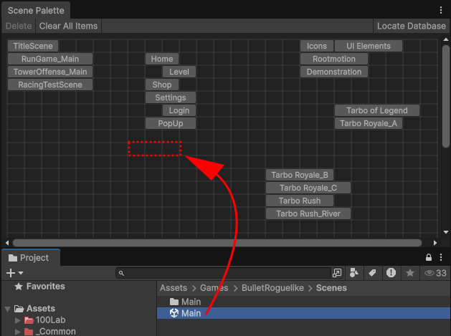Viewport: 451px width, 336px height.
Task: Expand the _Common folder
Action: 17,332
